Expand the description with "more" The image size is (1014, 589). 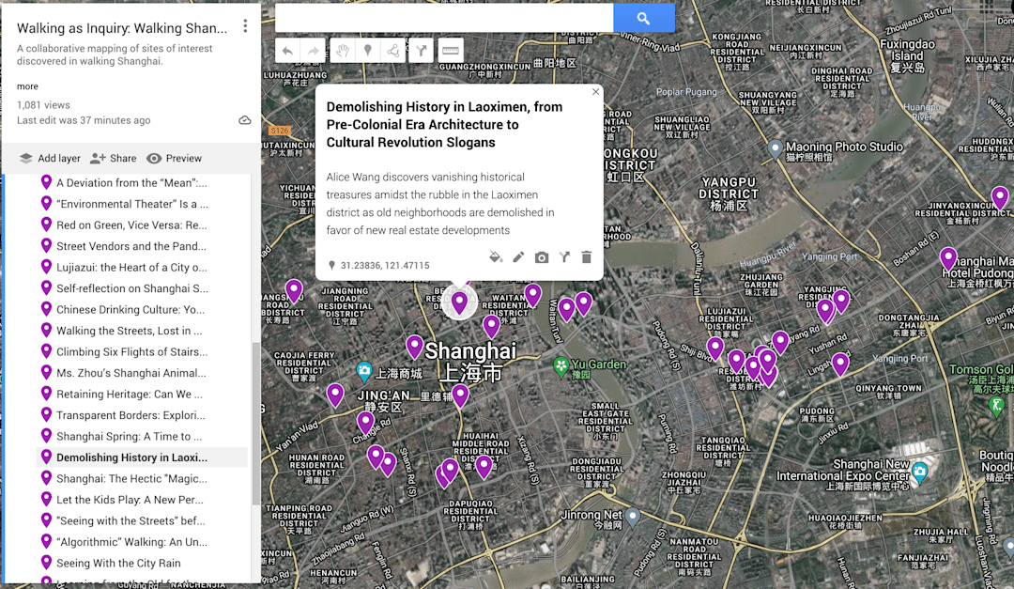27,86
